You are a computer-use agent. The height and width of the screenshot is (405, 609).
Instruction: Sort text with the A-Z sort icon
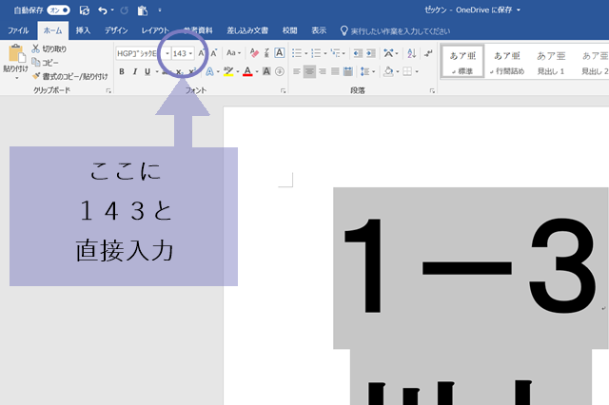coord(412,53)
